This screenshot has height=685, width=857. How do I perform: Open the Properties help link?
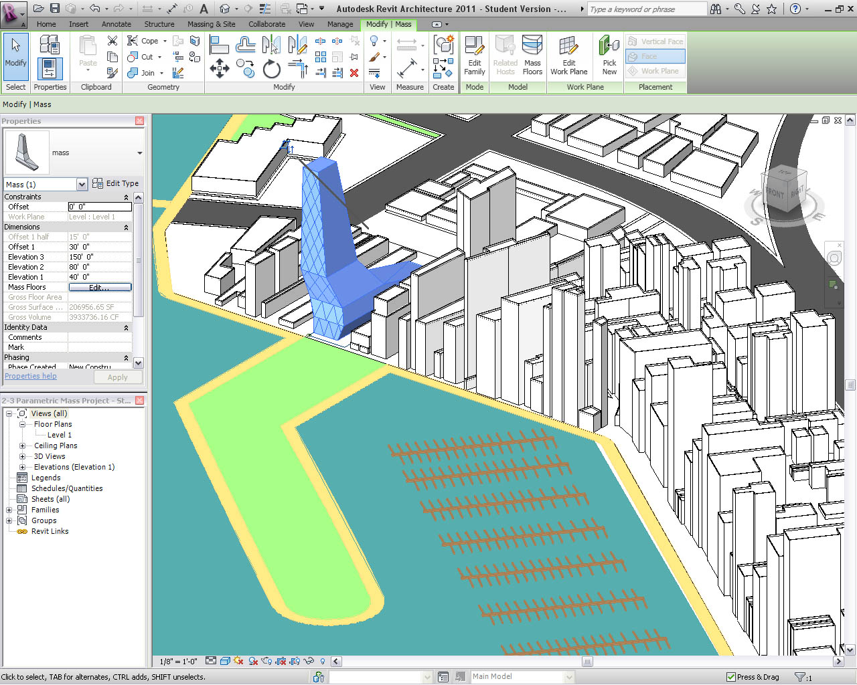click(x=30, y=376)
